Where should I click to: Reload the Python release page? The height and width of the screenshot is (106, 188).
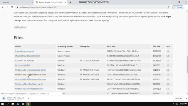12,7
